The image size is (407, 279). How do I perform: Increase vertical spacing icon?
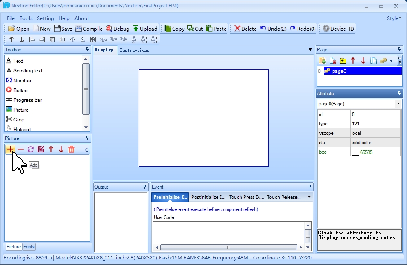pos(144,40)
